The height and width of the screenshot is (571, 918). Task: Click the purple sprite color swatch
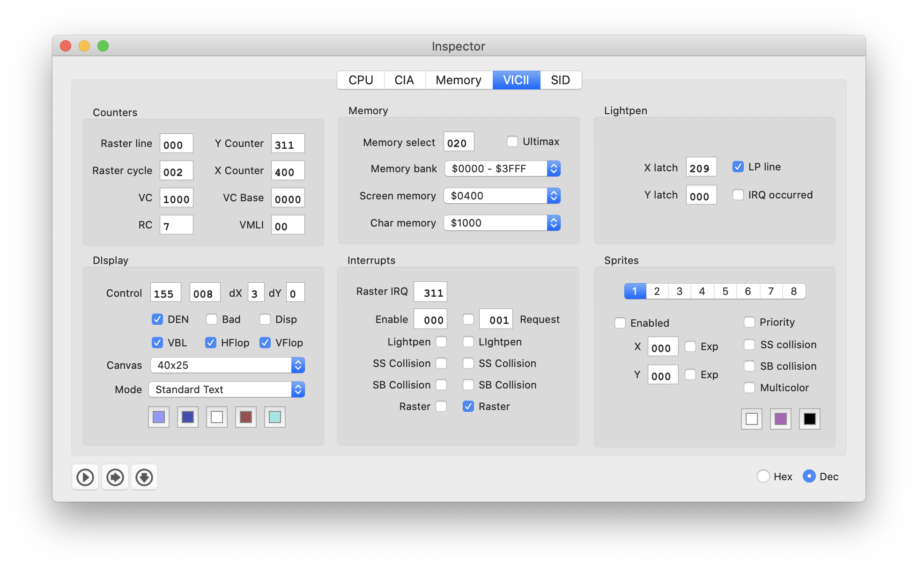tap(780, 419)
